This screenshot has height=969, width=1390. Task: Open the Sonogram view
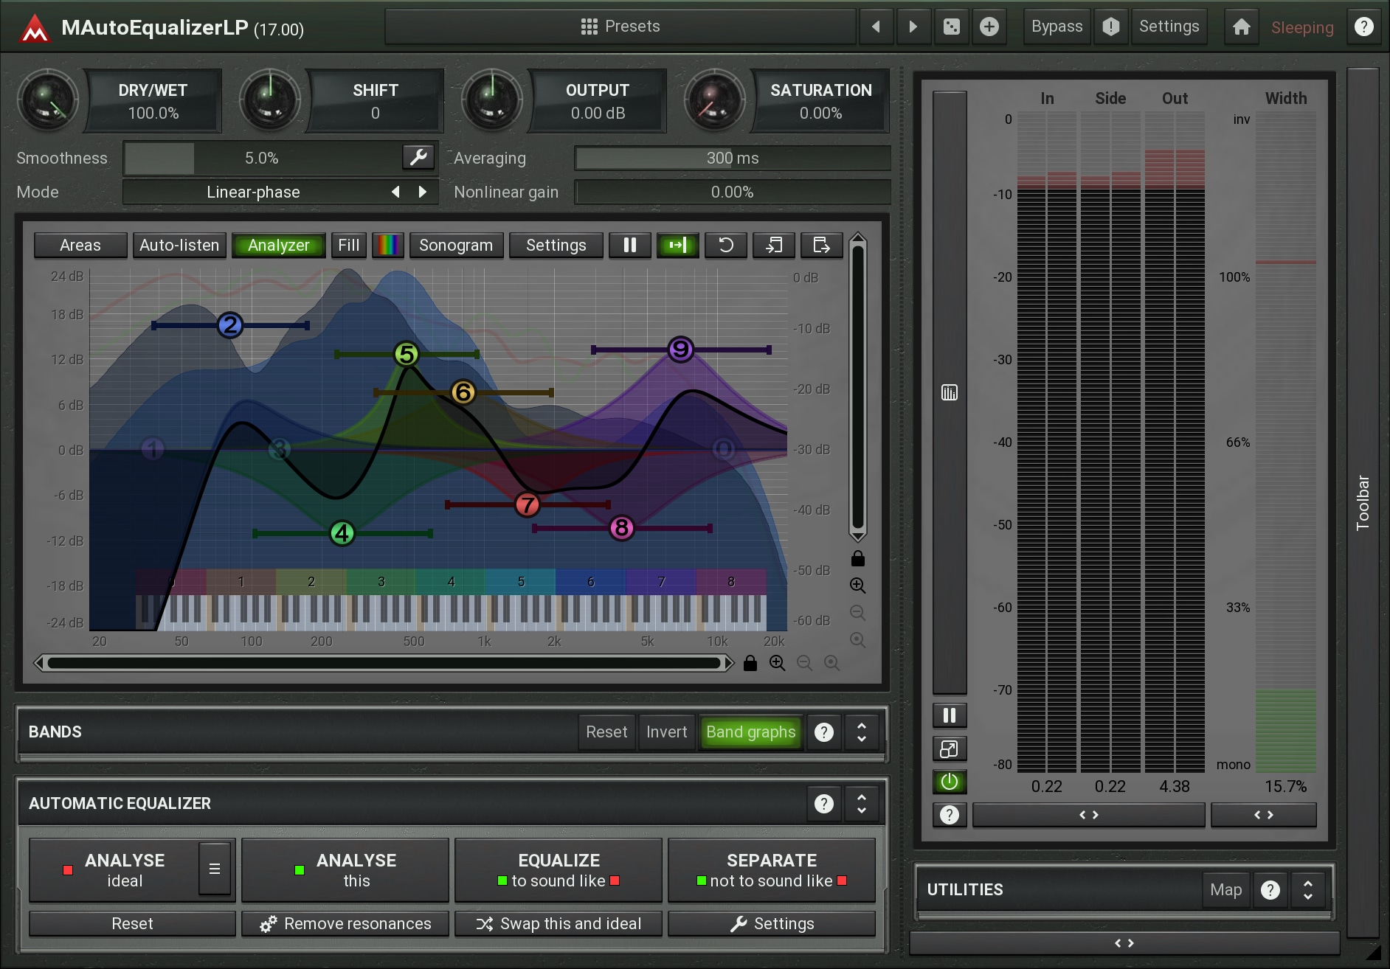coord(456,245)
